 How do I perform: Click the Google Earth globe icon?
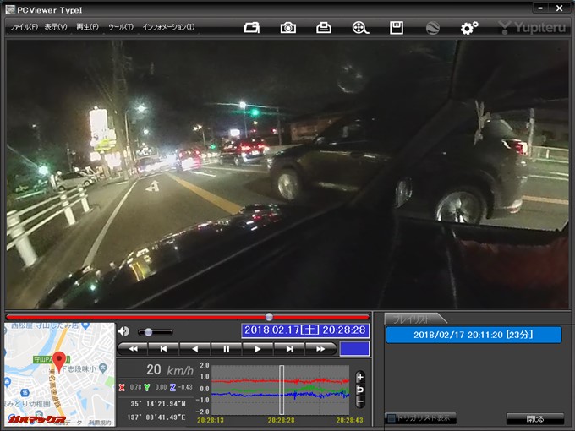(x=432, y=27)
